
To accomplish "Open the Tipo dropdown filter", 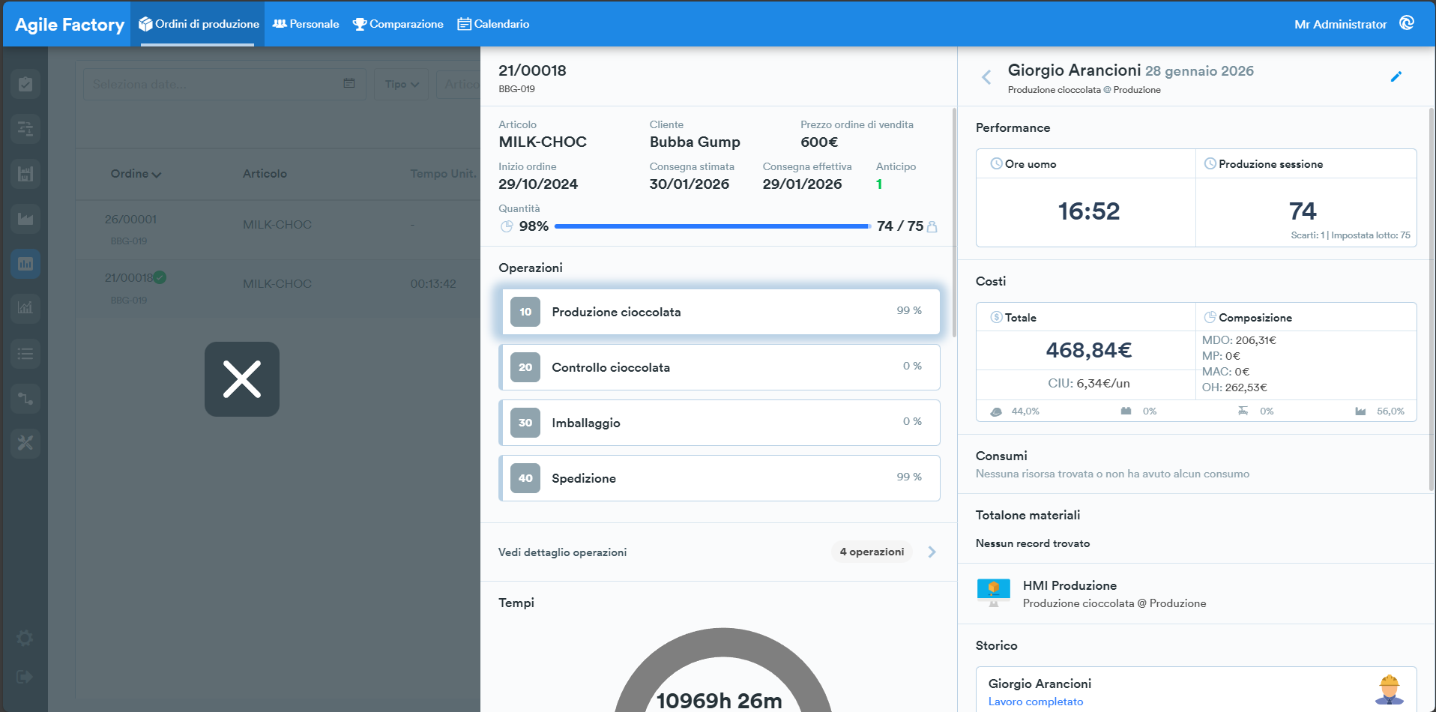I will (x=402, y=84).
